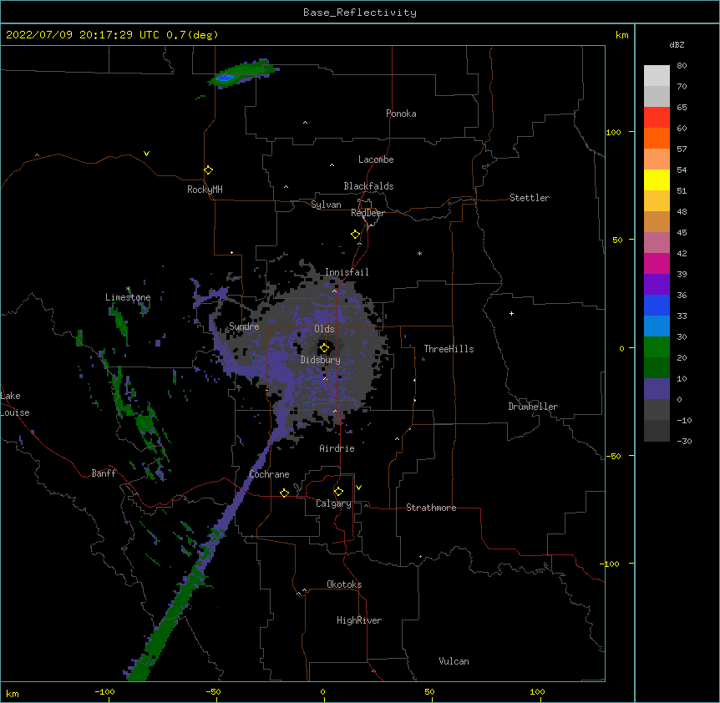Click the Okotoks label

(344, 584)
